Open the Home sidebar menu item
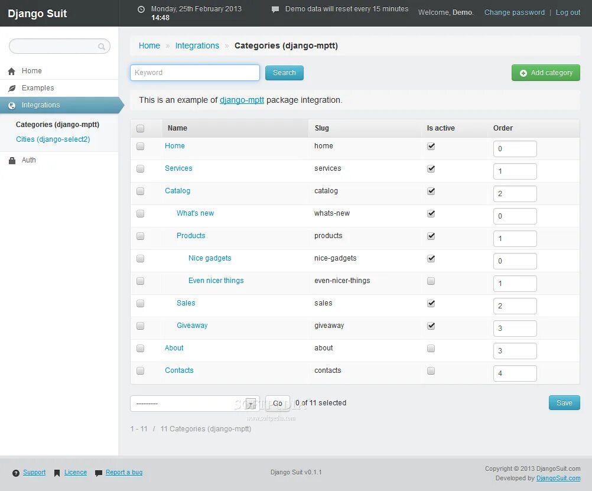The image size is (592, 491). 59,71
